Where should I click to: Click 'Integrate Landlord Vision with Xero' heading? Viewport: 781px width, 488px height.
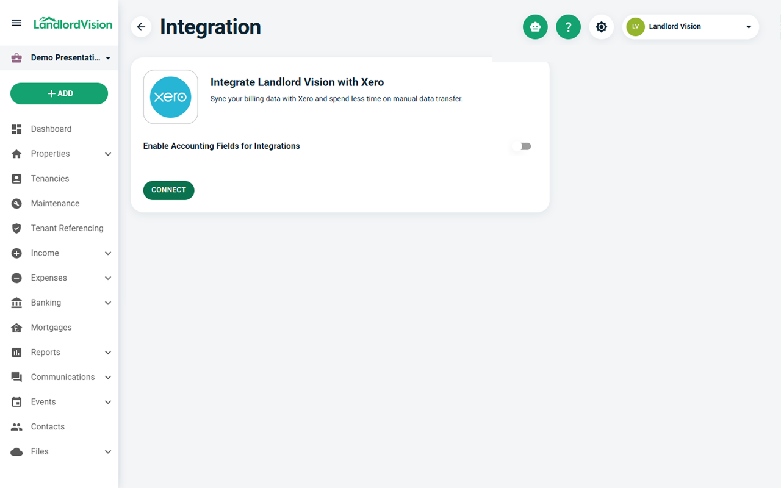(x=297, y=82)
